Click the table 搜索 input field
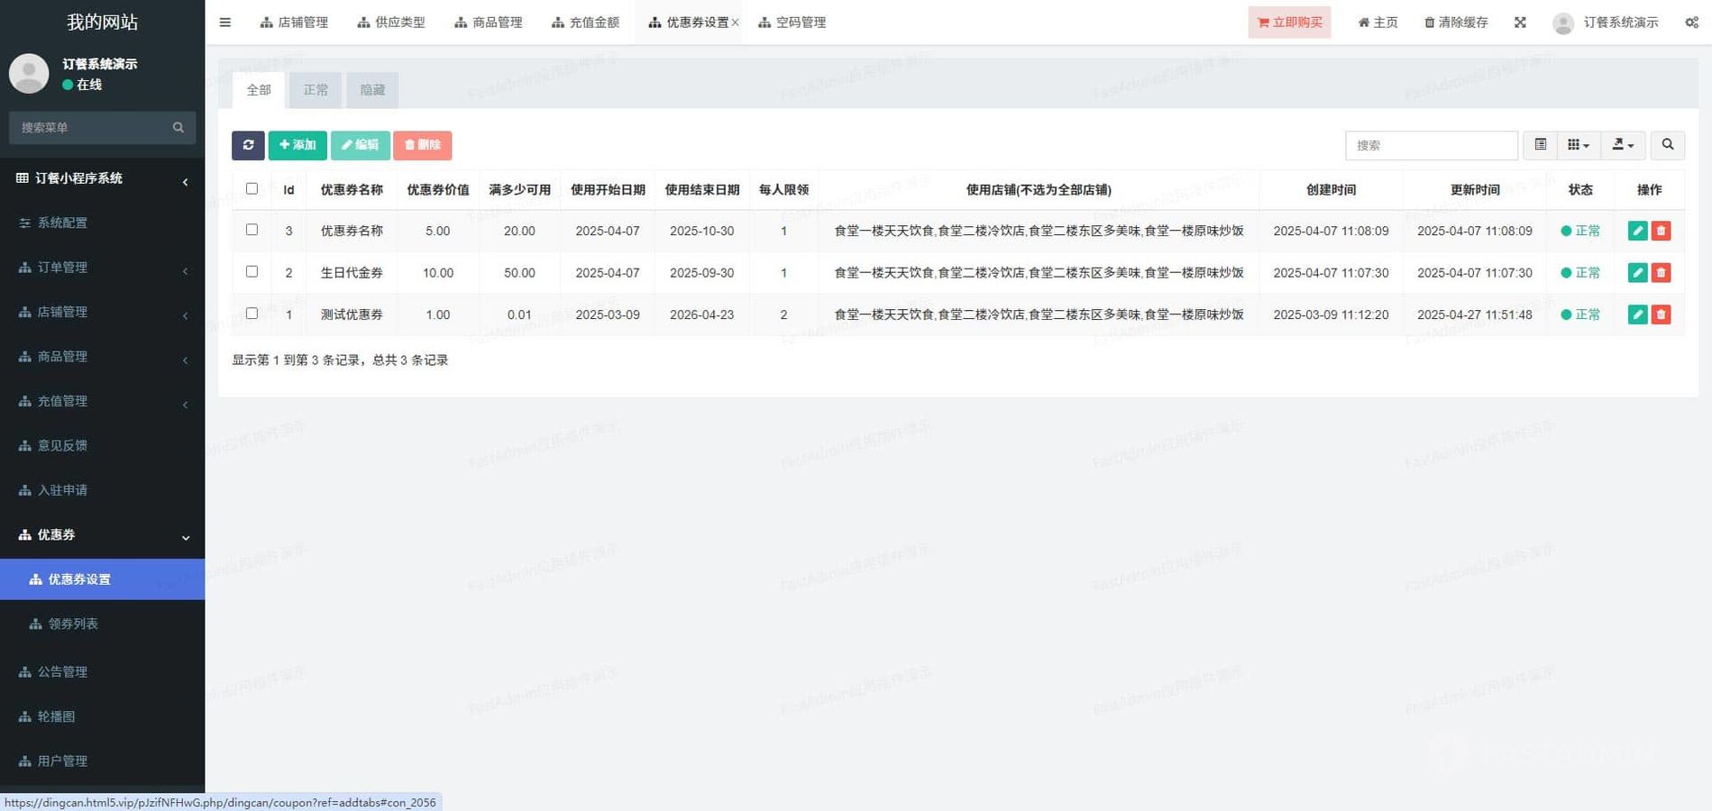Viewport: 1712px width, 811px height. click(1431, 145)
